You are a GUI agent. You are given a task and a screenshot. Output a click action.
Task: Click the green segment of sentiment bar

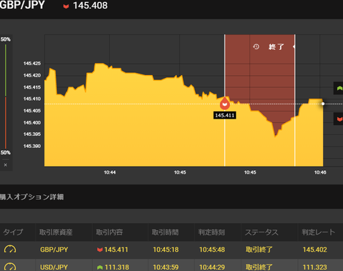point(6,71)
